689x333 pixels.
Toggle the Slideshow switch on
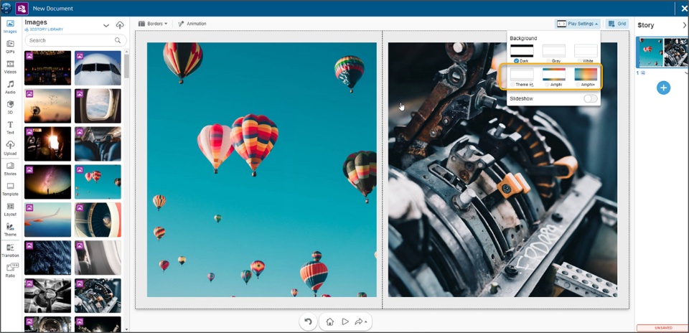tap(590, 98)
